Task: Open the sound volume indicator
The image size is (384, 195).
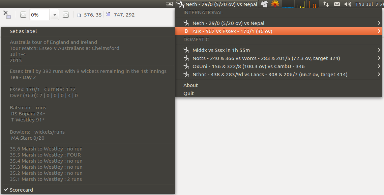Action: 348,4
